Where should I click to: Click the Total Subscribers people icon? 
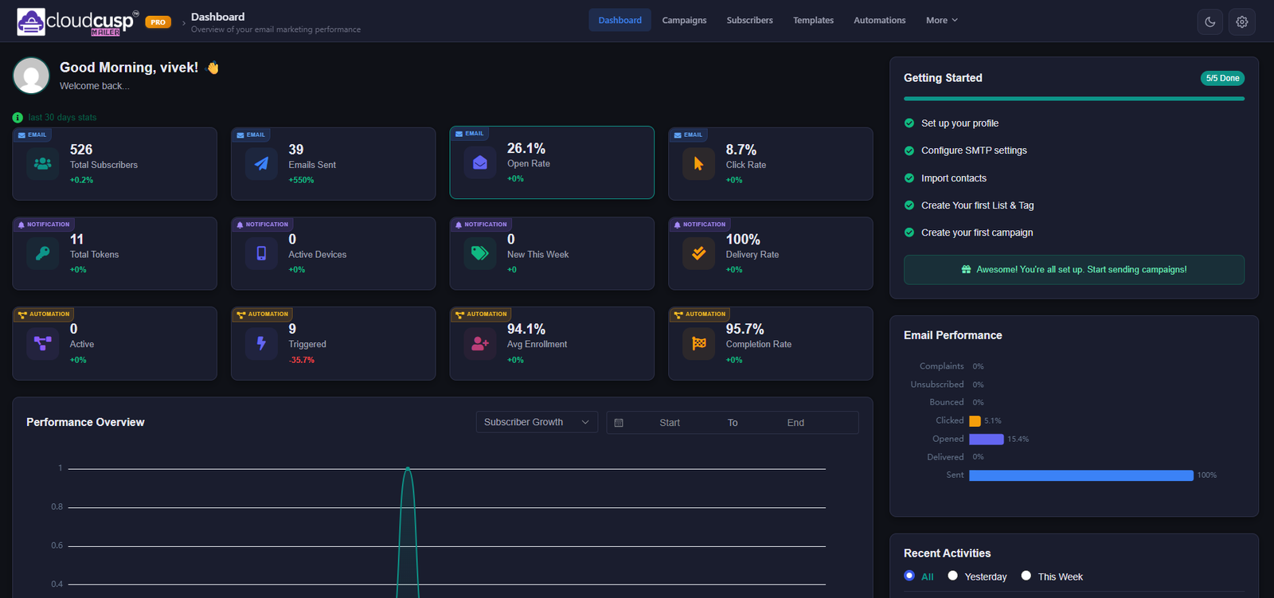point(43,164)
